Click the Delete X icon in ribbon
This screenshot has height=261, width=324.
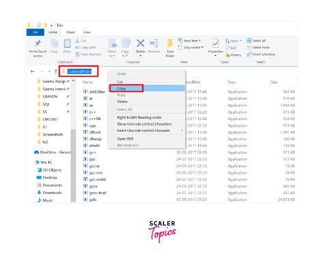(140, 43)
